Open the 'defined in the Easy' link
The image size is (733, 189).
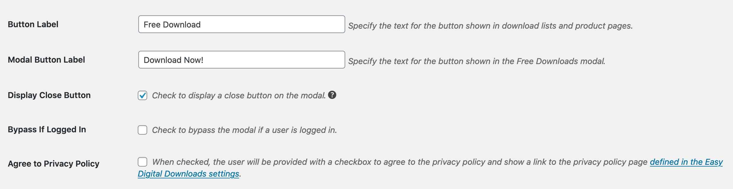pyautogui.click(x=686, y=162)
